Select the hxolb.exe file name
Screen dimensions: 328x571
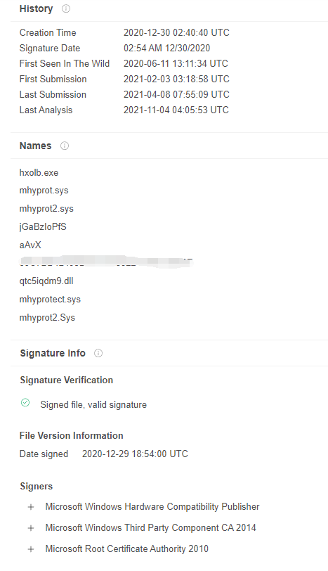[x=39, y=172]
